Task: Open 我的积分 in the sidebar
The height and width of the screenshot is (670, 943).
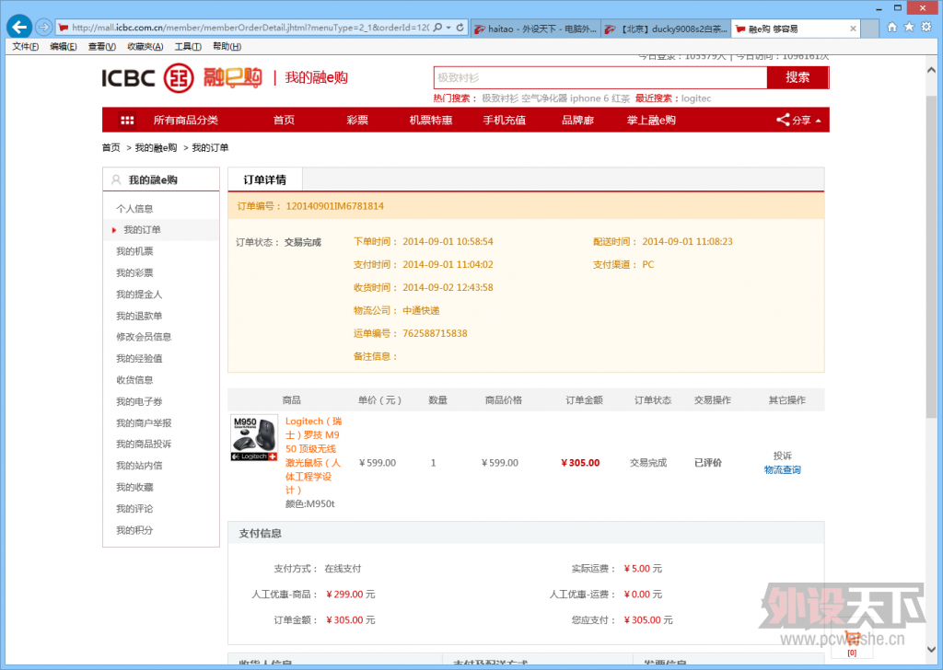Action: point(134,531)
